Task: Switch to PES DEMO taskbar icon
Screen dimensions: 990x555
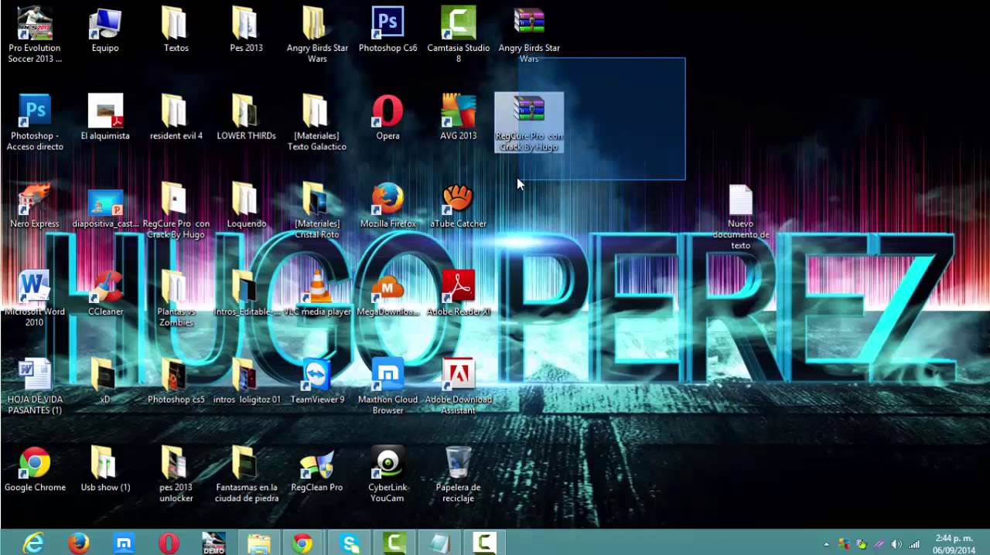Action: (213, 543)
